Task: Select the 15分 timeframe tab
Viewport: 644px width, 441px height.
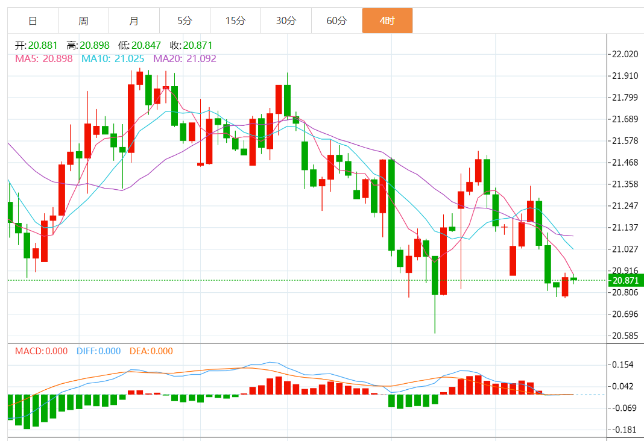Action: pyautogui.click(x=235, y=20)
